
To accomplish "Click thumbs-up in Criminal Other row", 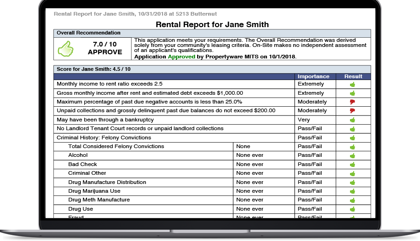I will [x=352, y=174].
